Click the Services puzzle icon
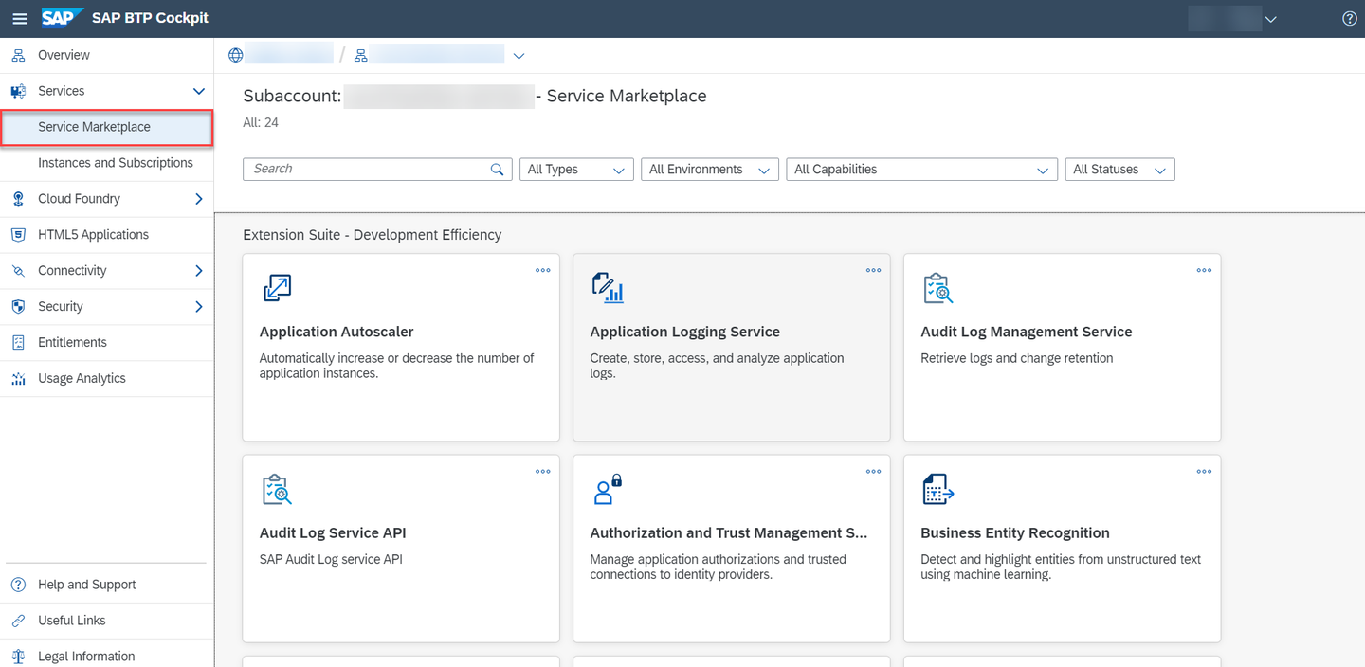Screen dimensions: 1365x667 pyautogui.click(x=18, y=91)
